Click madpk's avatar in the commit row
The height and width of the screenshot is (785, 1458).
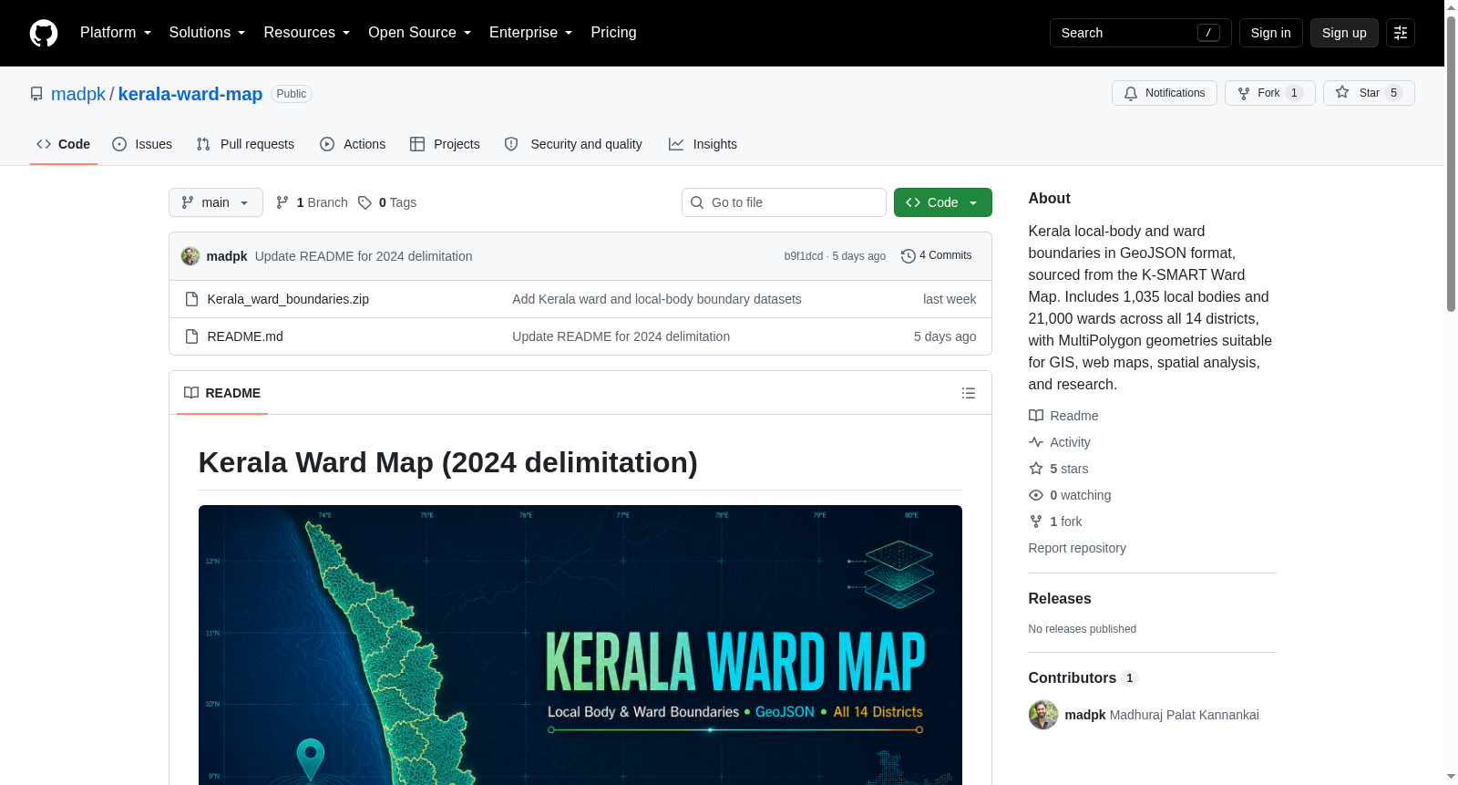[x=190, y=256]
